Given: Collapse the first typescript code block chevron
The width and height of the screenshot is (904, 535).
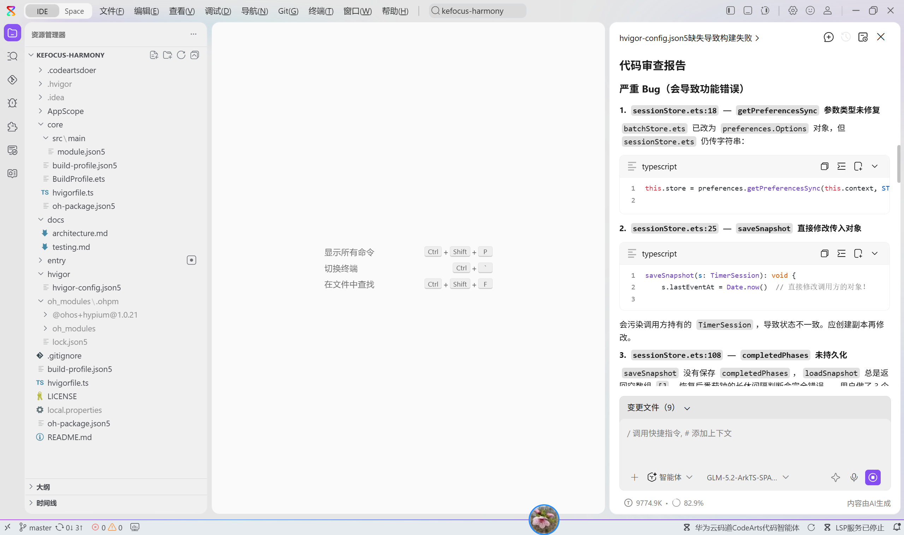Looking at the screenshot, I should [874, 166].
